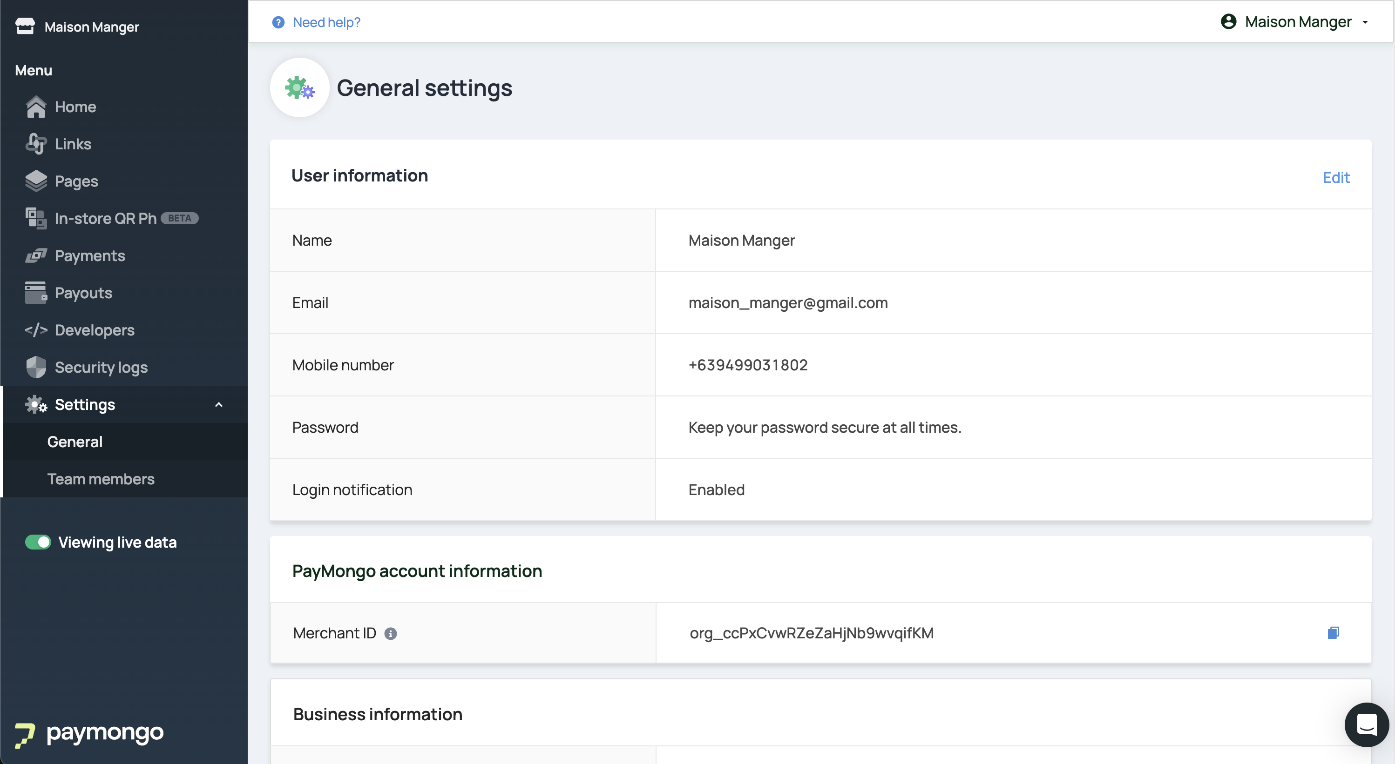Click the Security logs shield icon
Screen dimensions: 1395x764
pyautogui.click(x=36, y=368)
